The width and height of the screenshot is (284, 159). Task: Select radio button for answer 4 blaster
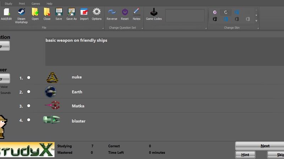click(29, 120)
